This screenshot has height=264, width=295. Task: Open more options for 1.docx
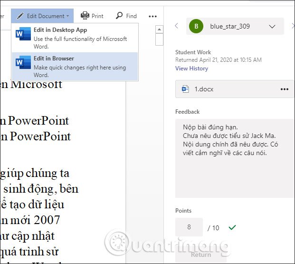pyautogui.click(x=284, y=89)
